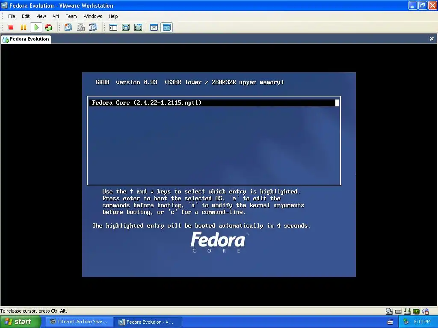Take a snapshot with the clock star icon
438x328 pixels.
[x=68, y=27]
